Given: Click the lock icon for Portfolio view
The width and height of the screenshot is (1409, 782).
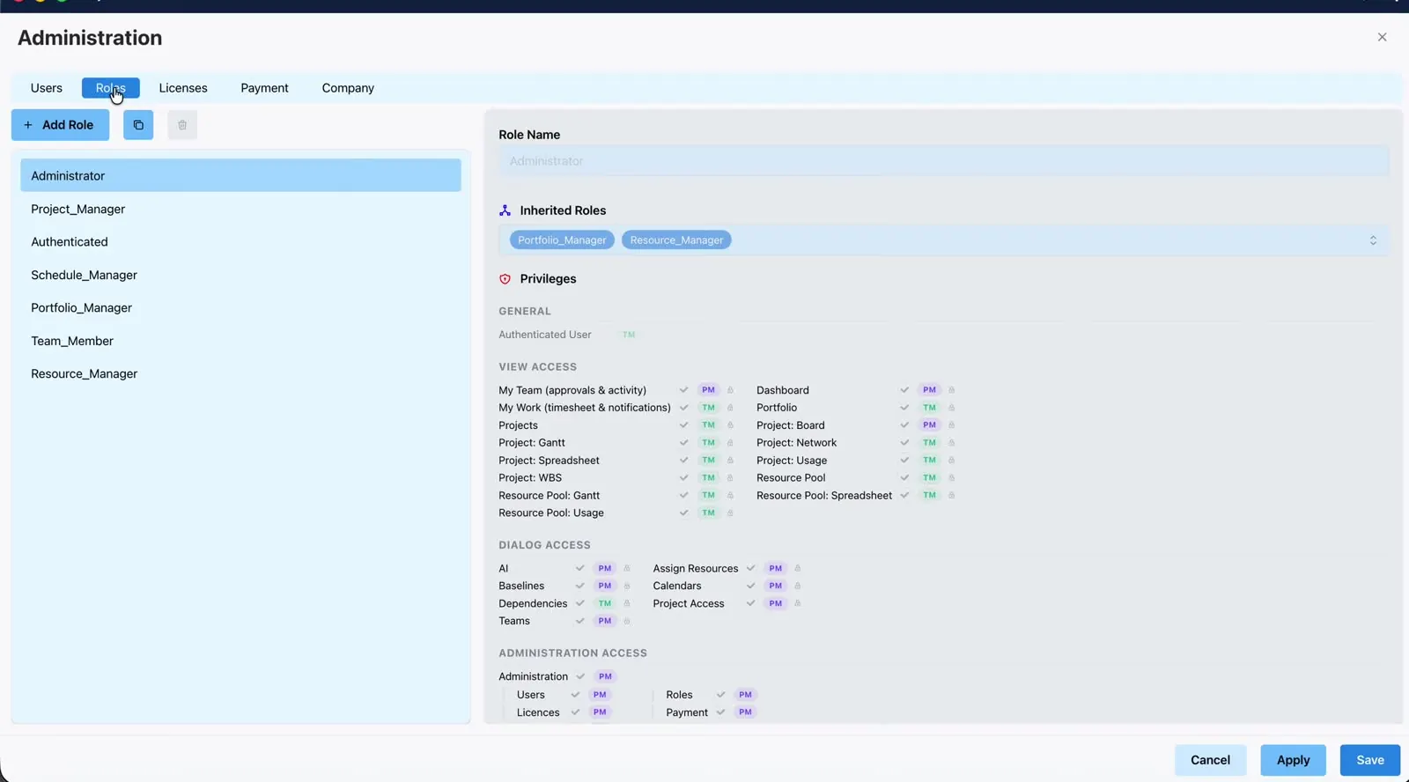Looking at the screenshot, I should (x=951, y=408).
